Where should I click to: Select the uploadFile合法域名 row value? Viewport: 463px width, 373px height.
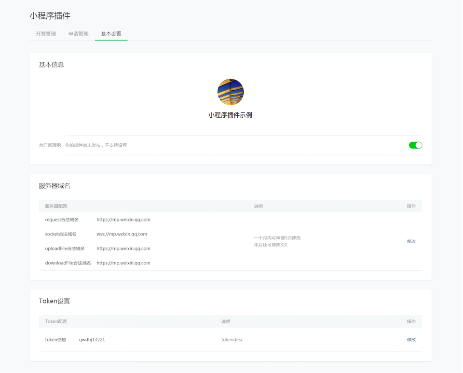point(123,249)
